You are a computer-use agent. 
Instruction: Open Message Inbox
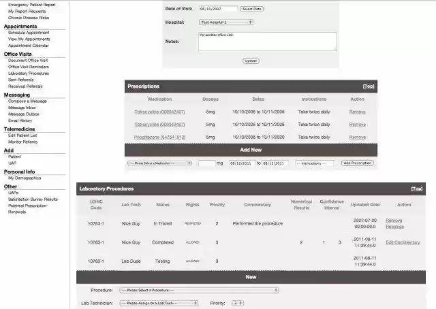22,108
